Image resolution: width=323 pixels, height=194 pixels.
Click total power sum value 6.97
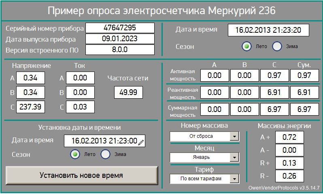point(304,109)
